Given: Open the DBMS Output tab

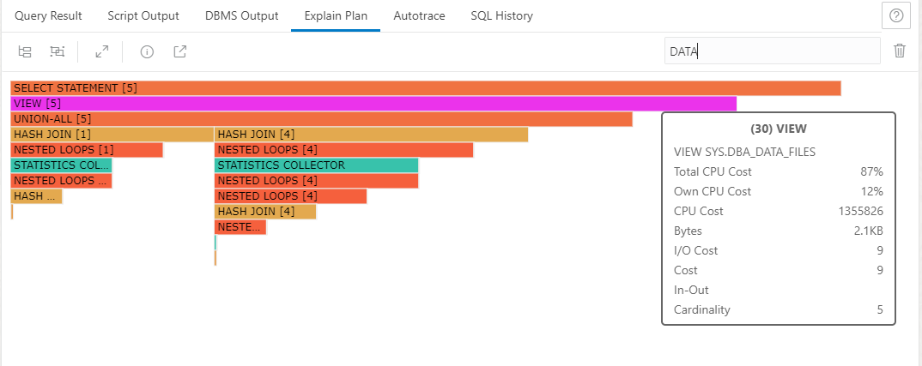Looking at the screenshot, I should pos(242,16).
